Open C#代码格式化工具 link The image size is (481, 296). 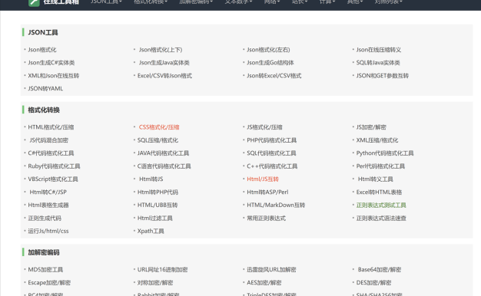[51, 153]
